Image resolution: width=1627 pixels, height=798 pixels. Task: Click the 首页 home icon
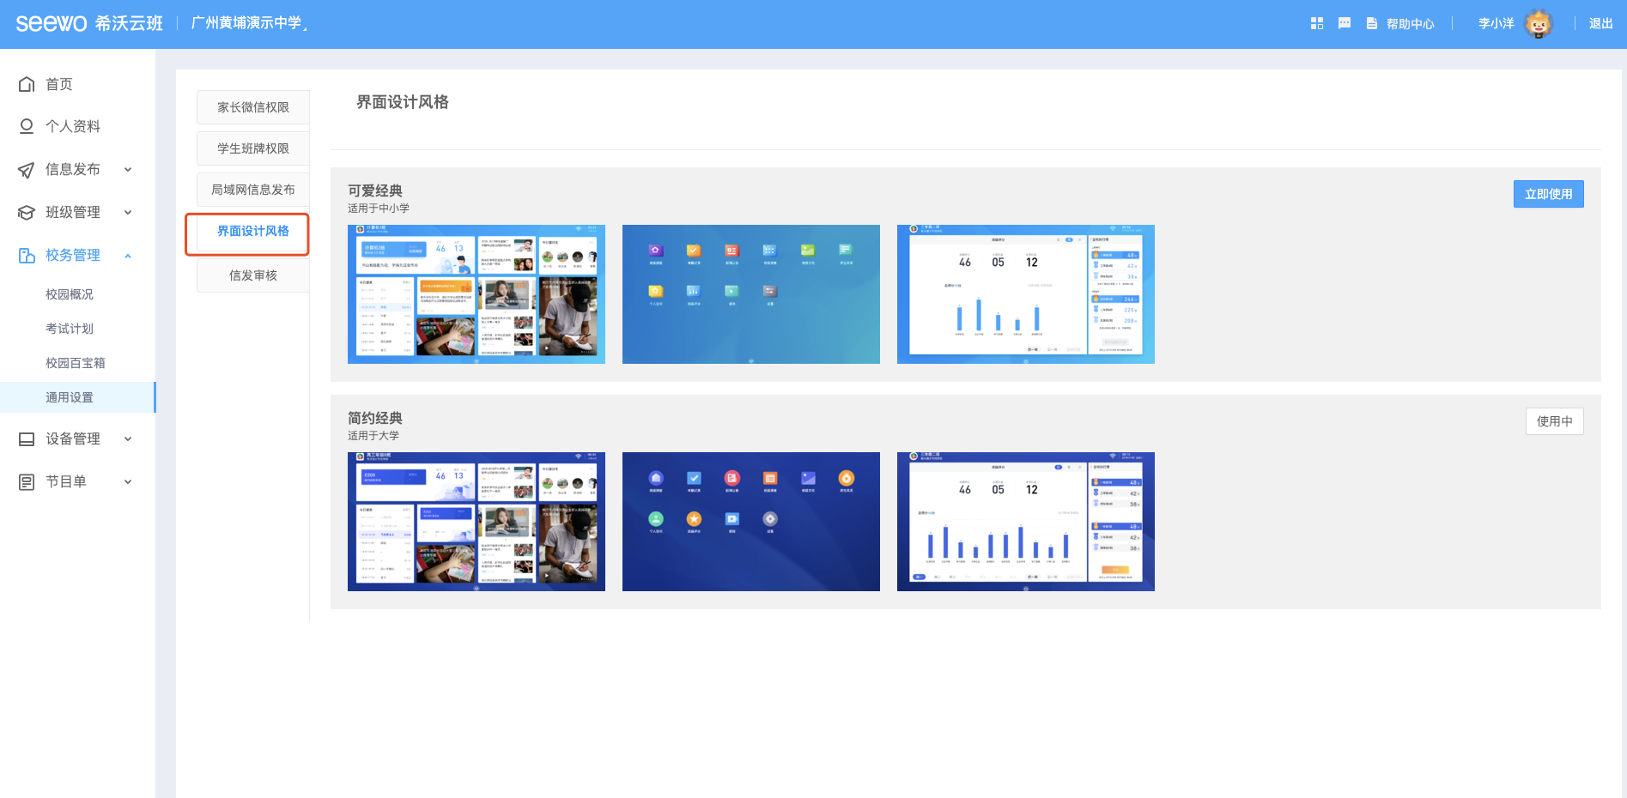(27, 84)
